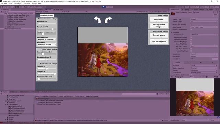Click the error icon in status bar
This screenshot has height=124, width=220.
coord(1,123)
